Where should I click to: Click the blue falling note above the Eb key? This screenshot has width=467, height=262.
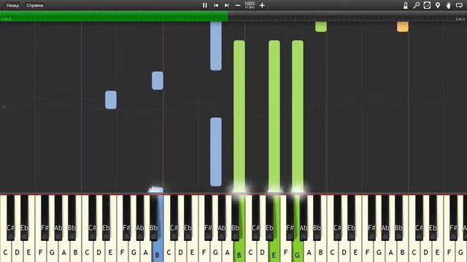[x=111, y=100]
